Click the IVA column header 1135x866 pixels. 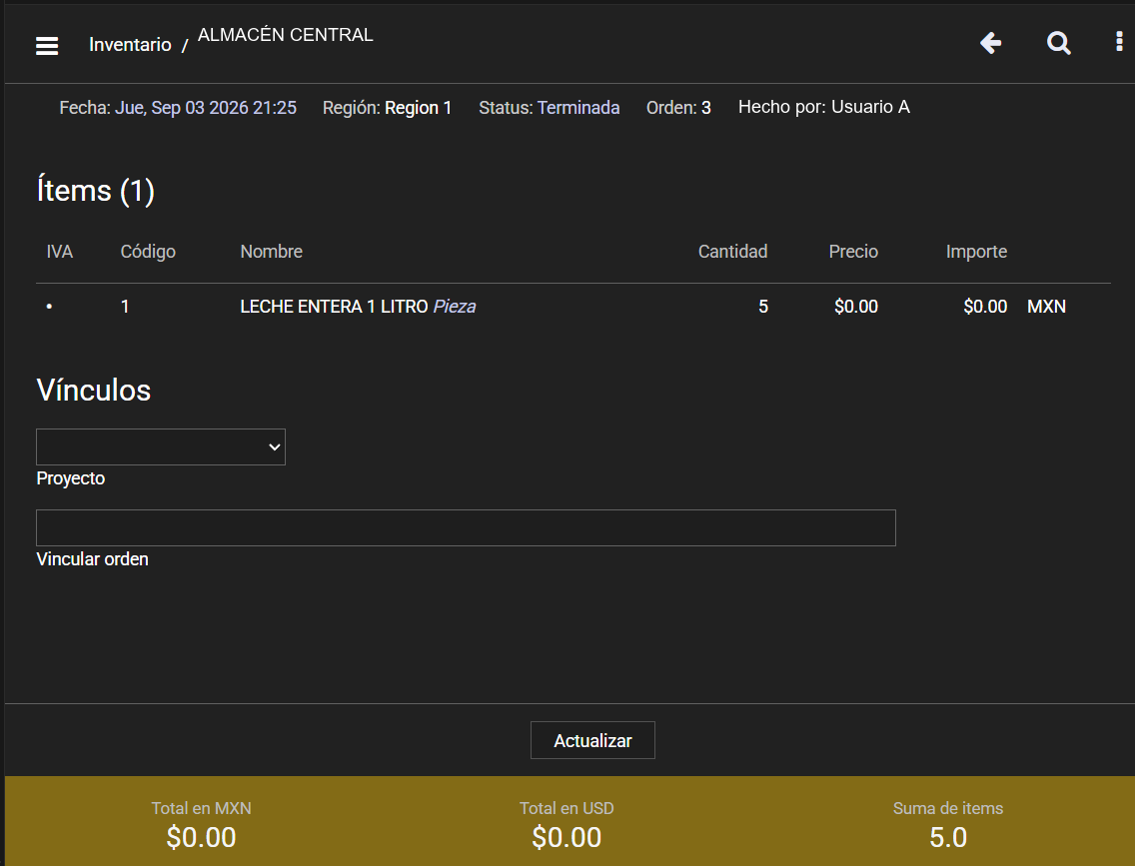(59, 252)
